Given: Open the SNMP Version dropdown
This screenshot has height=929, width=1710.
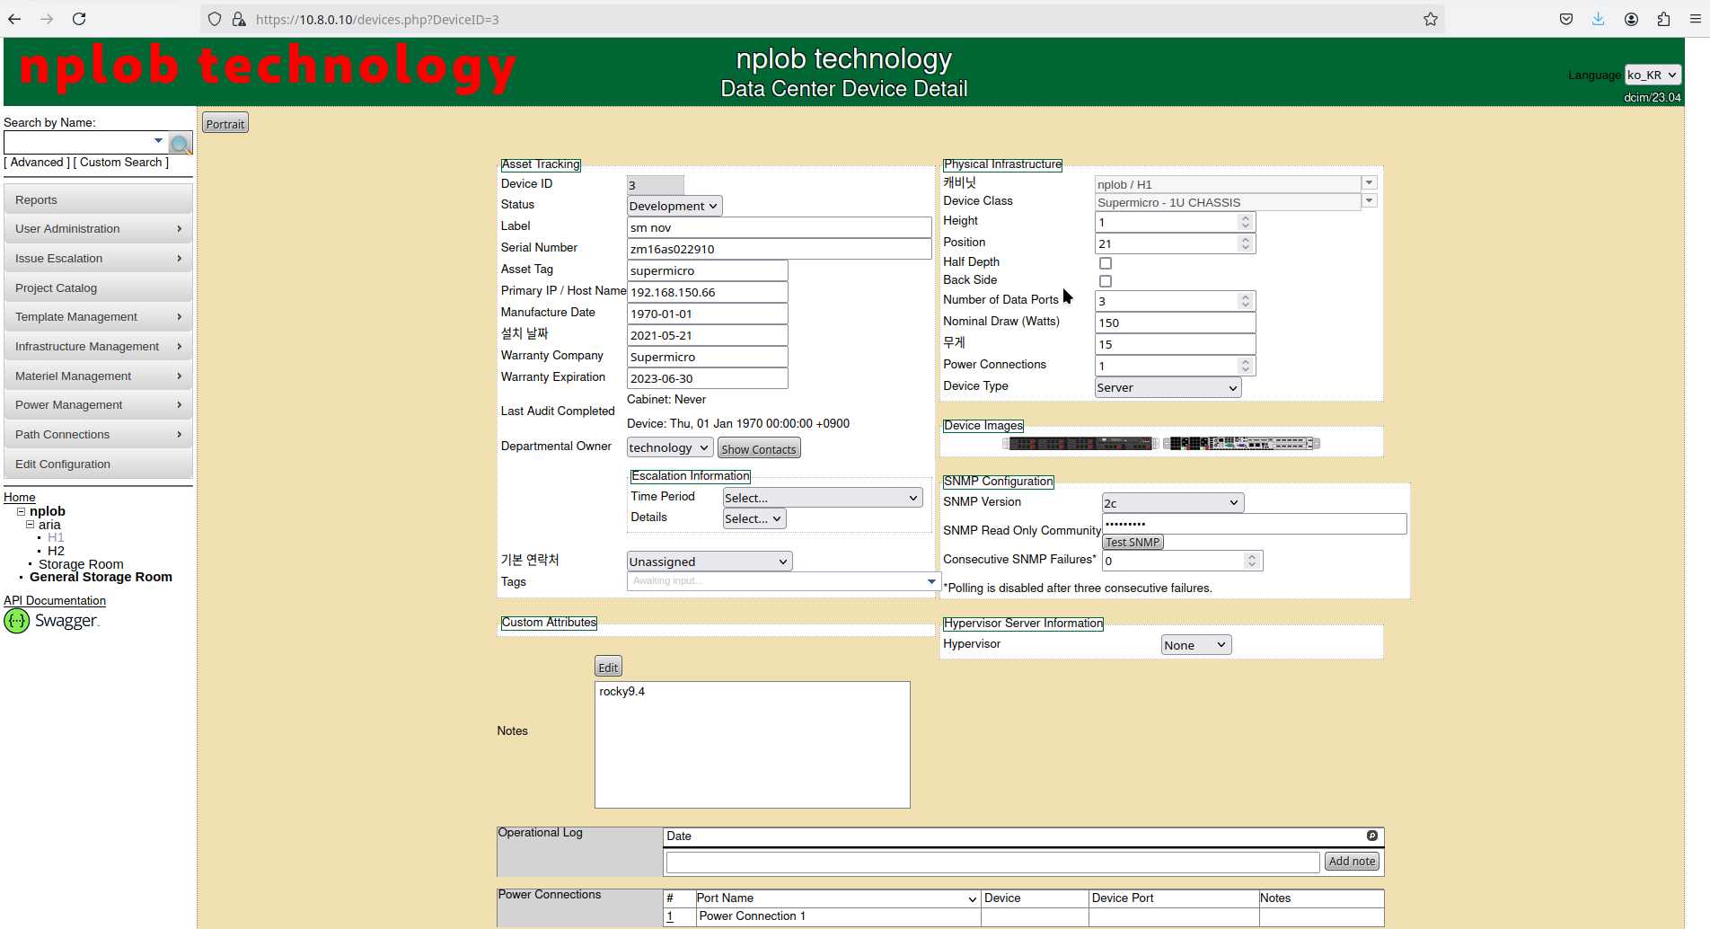Looking at the screenshot, I should pyautogui.click(x=1173, y=503).
